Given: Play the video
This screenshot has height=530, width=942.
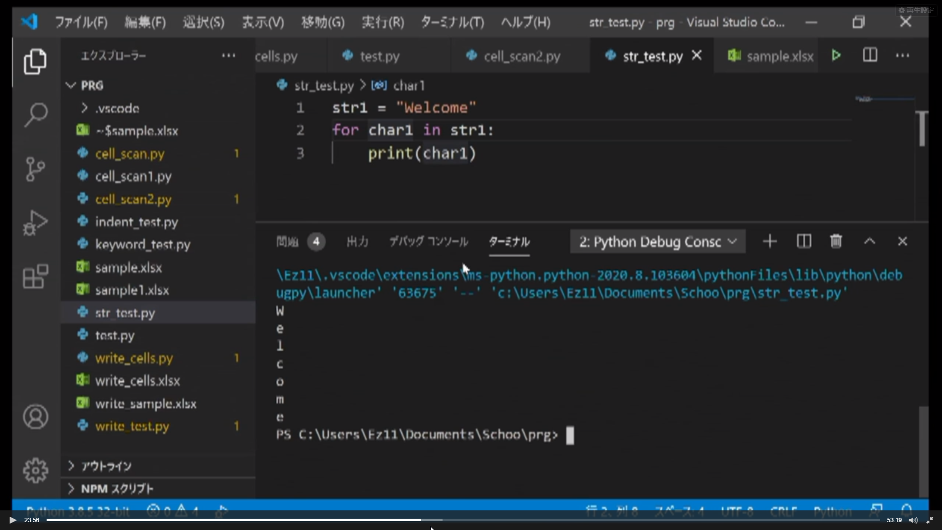Looking at the screenshot, I should tap(13, 520).
